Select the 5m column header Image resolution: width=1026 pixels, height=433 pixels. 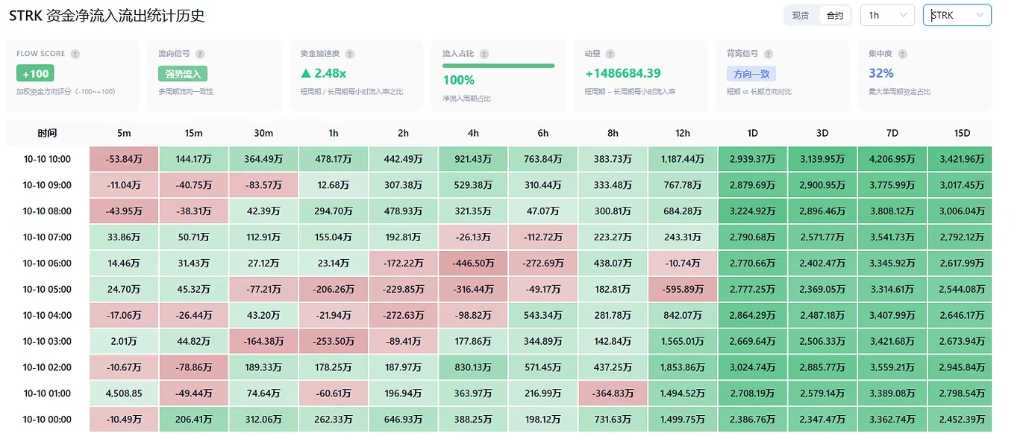point(124,134)
